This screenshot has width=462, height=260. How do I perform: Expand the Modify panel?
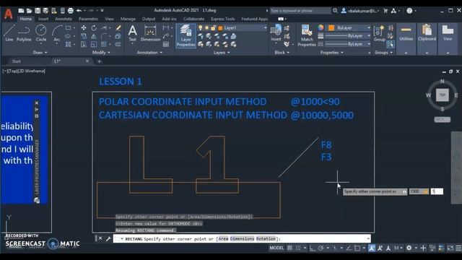[101, 53]
